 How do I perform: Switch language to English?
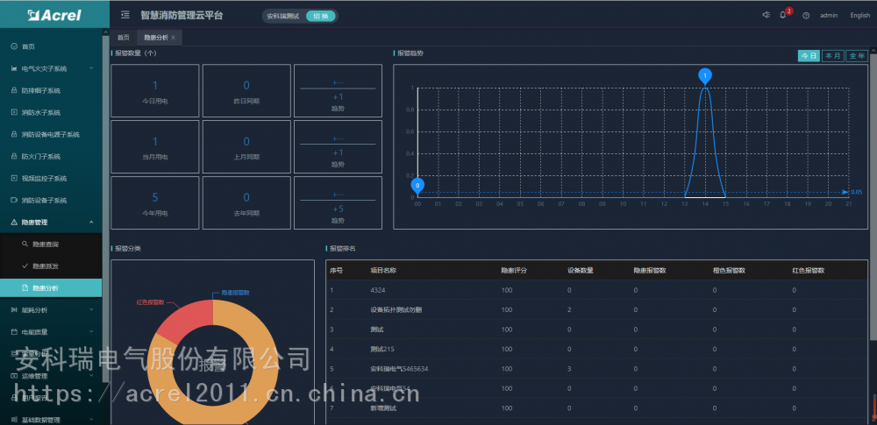pos(859,15)
